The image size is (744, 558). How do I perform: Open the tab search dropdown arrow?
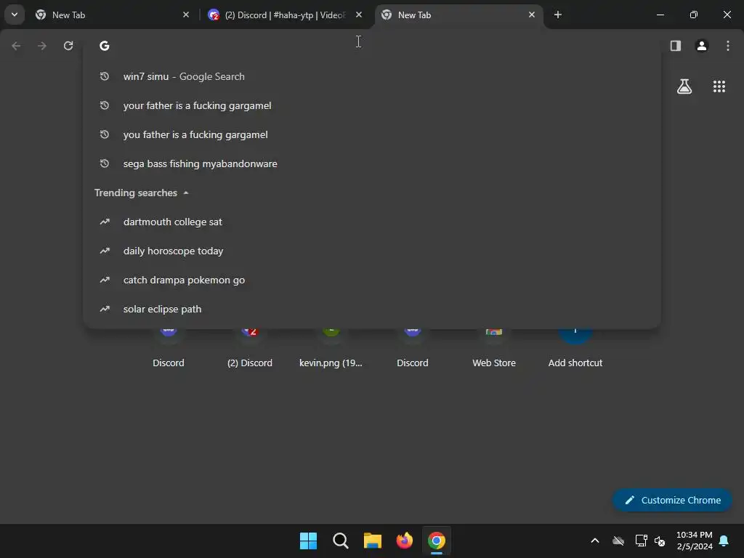[15, 15]
